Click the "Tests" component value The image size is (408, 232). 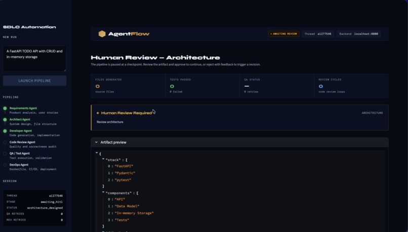click(122, 220)
